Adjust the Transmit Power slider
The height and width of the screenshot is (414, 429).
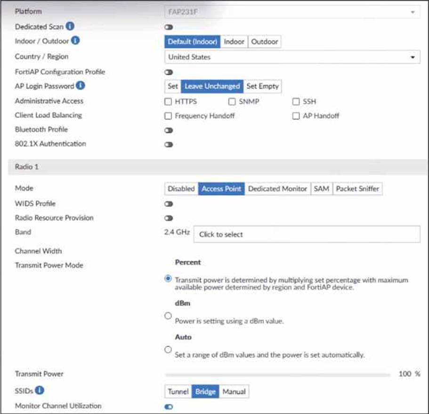tap(277, 375)
